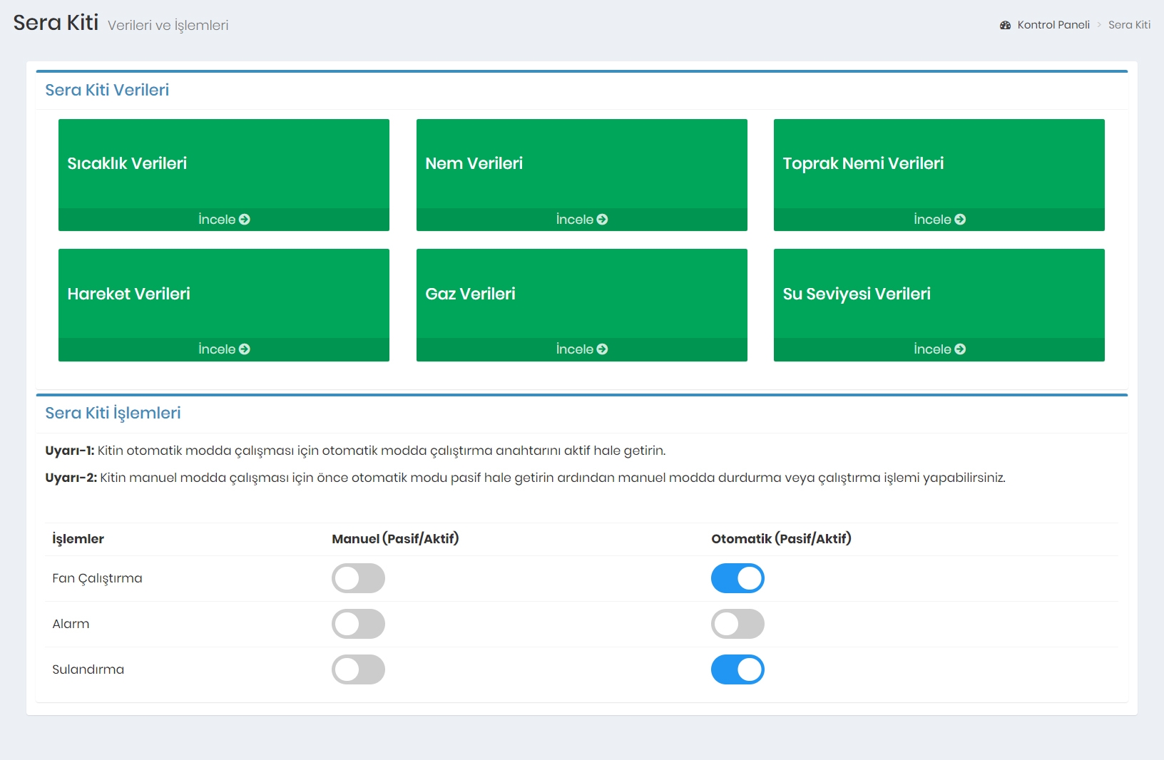This screenshot has width=1164, height=760.
Task: Click the arrow icon under Gaz Verileri
Action: (x=603, y=349)
